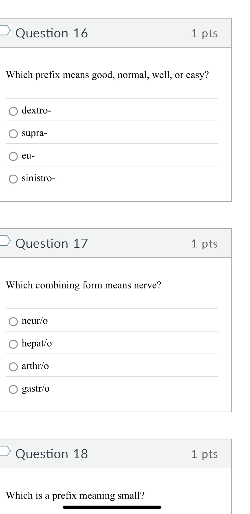
Task: Flag Question 17 with the bookmark icon
Action: [x=5, y=241]
